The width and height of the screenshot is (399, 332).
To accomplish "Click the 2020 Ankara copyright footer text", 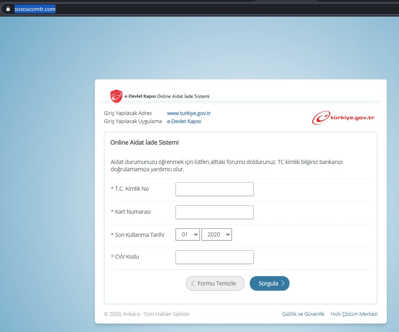I will (x=147, y=314).
